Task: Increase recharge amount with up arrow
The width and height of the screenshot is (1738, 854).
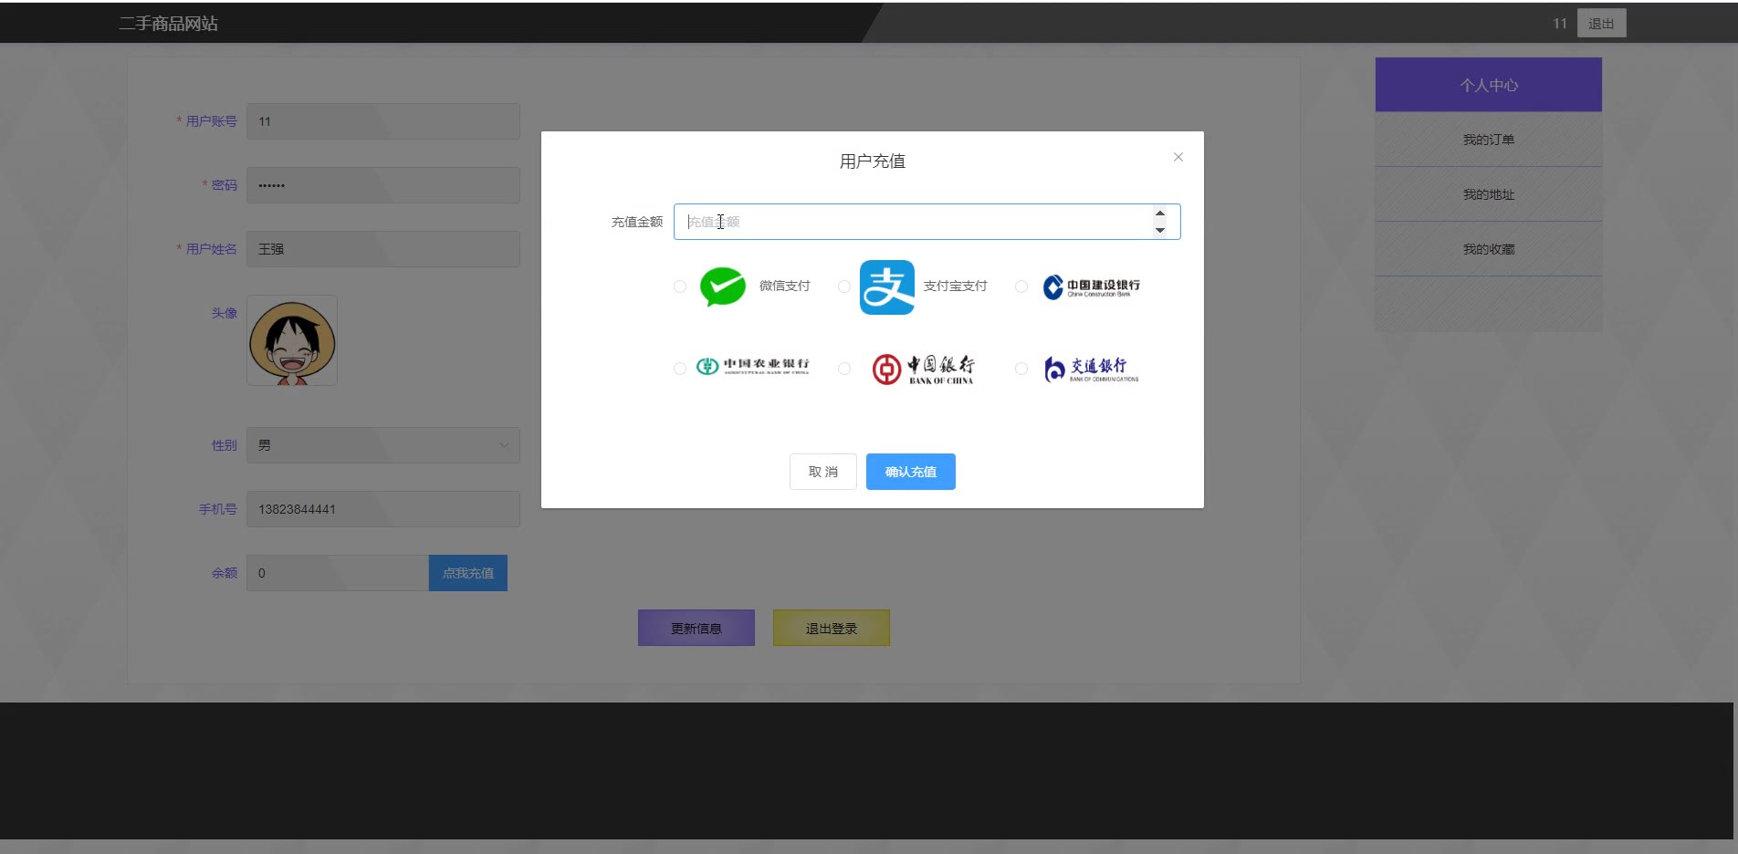Action: click(x=1160, y=213)
